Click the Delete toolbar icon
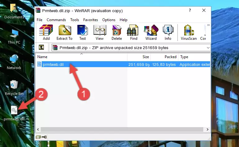Image resolution: width=239 pixels, height=147 pixels. [x=117, y=33]
